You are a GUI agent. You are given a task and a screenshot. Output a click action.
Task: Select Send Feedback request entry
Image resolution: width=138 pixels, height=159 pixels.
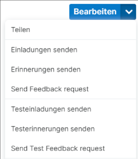(x=71, y=89)
